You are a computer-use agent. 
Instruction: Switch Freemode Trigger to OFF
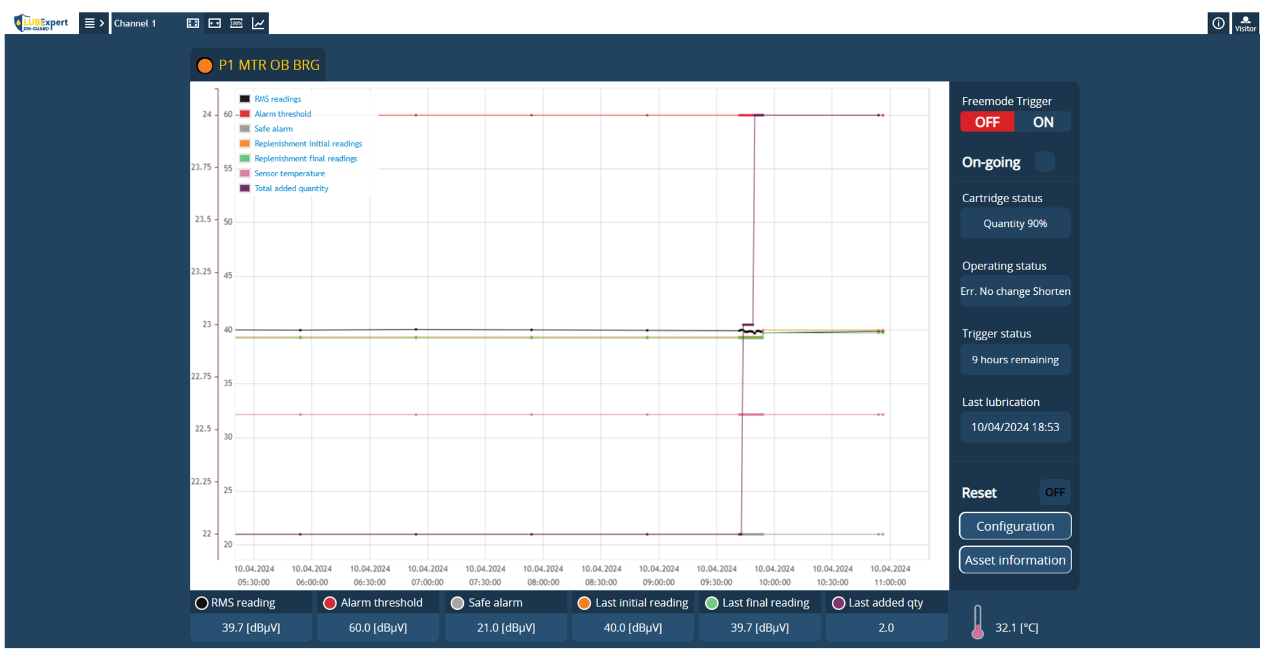tap(987, 122)
